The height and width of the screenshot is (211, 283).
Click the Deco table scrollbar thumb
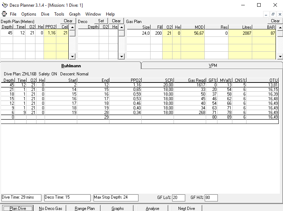point(121,33)
